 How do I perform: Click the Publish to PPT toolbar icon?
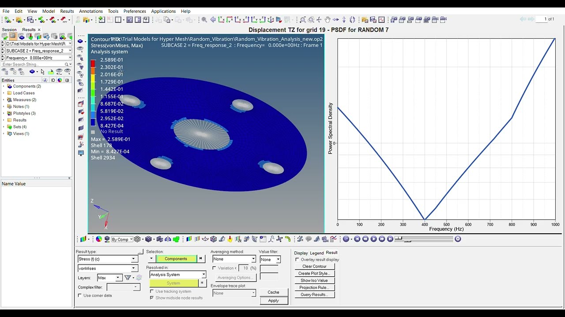pos(64,20)
